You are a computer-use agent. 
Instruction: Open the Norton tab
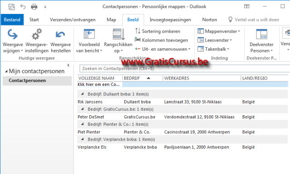point(209,19)
